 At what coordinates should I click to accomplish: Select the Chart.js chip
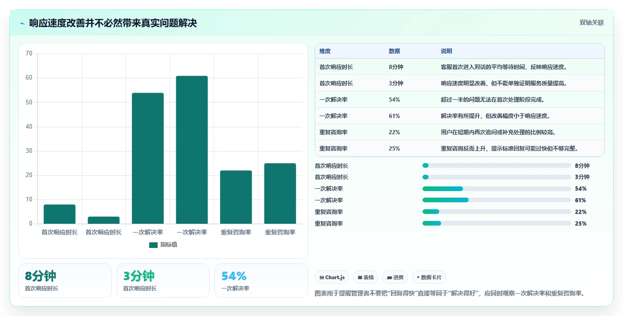332,277
